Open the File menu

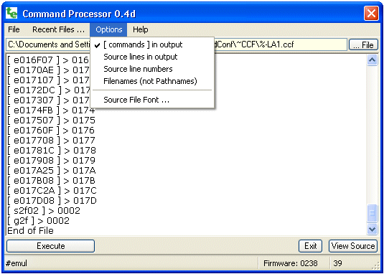(x=14, y=29)
